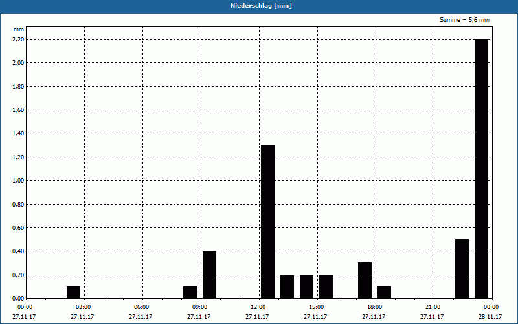This screenshot has width=518, height=324.
Task: Click the '06:00' time axis label
Action: pos(142,307)
